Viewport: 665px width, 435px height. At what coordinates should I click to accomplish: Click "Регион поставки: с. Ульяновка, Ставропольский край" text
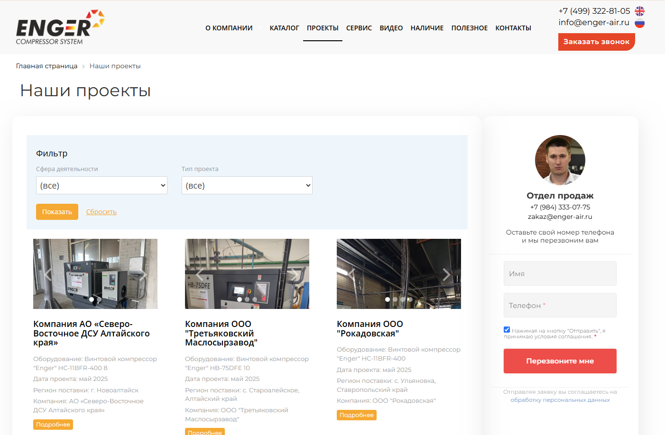tap(386, 385)
